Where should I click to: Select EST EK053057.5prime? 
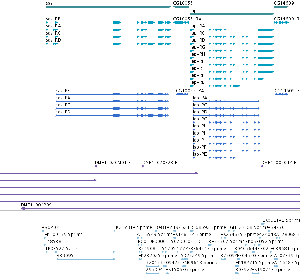pos(264,242)
